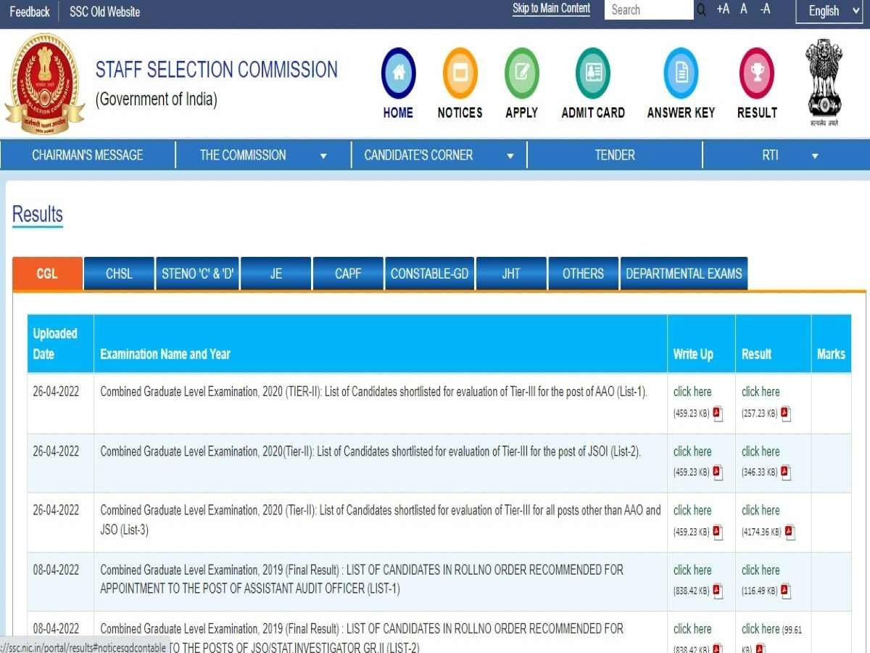Click the Results page heading
Screen dimensions: 870x653
tap(38, 215)
